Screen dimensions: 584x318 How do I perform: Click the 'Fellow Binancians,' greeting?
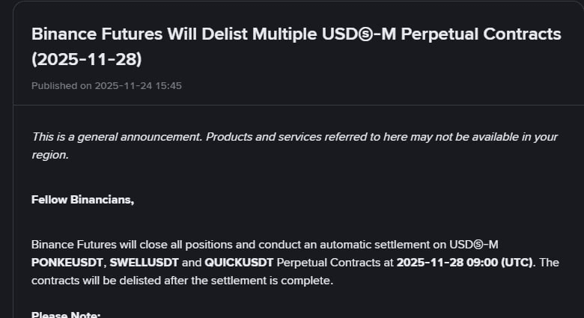(x=82, y=200)
